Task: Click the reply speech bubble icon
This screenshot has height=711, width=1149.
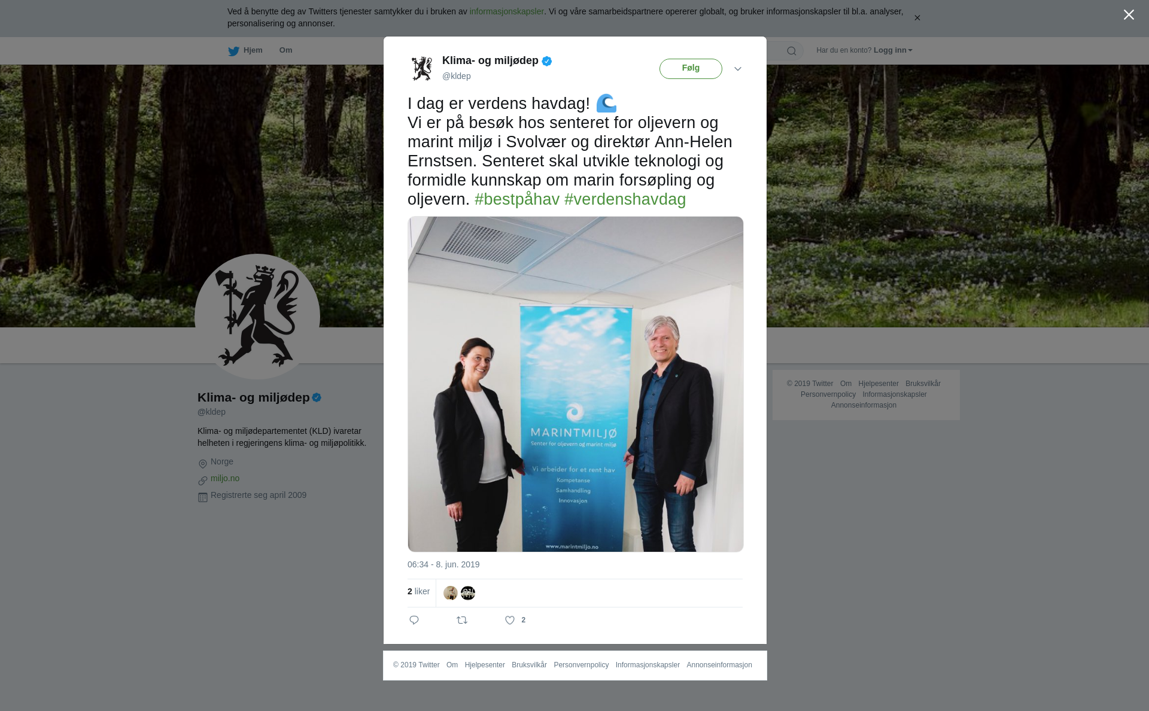Action: (x=414, y=620)
